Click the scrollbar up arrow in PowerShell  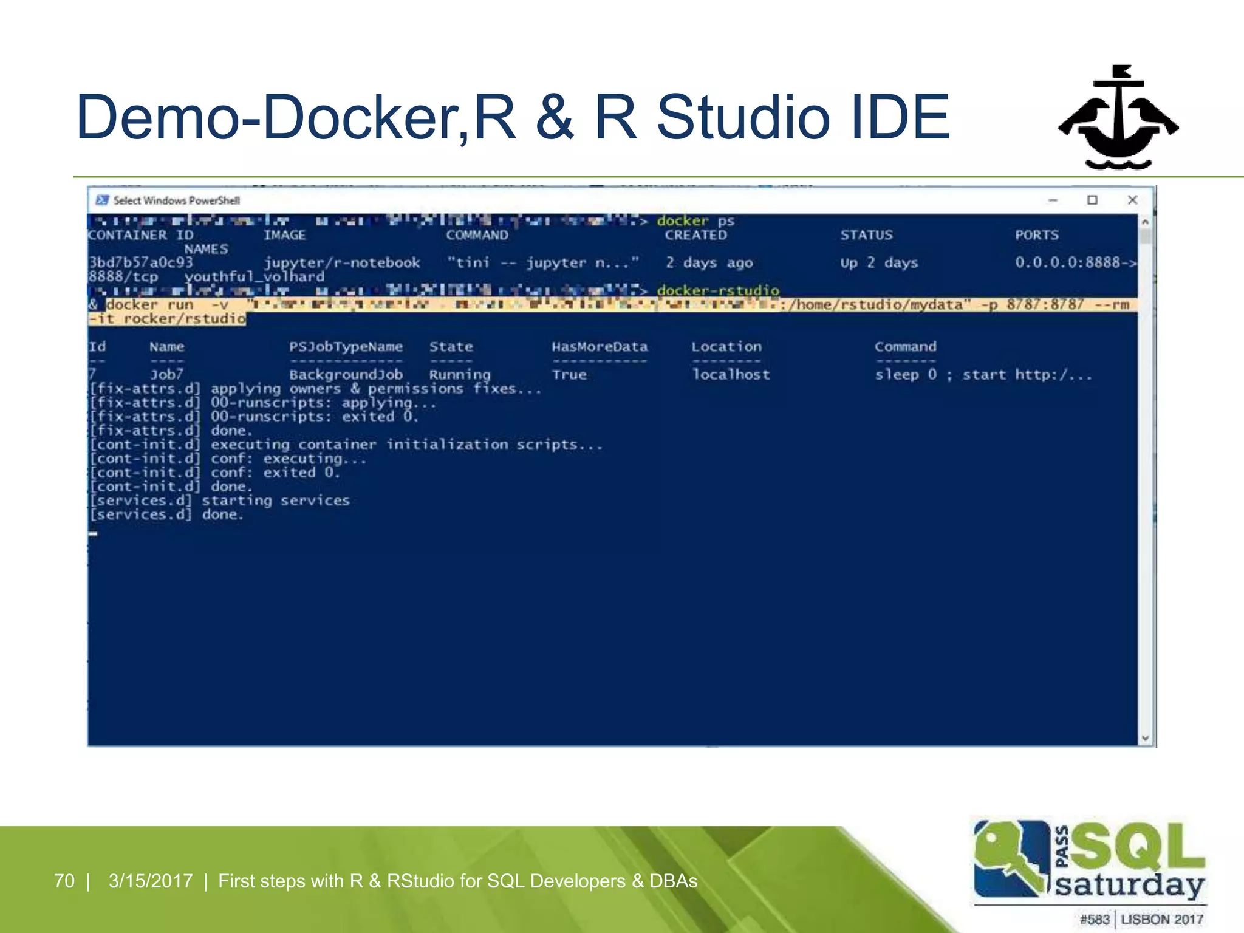pos(1145,222)
